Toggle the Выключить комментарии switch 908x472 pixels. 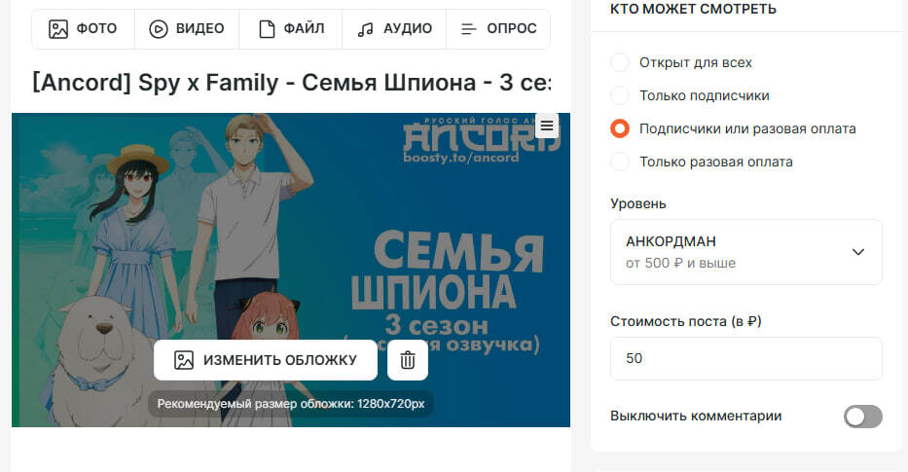(863, 417)
